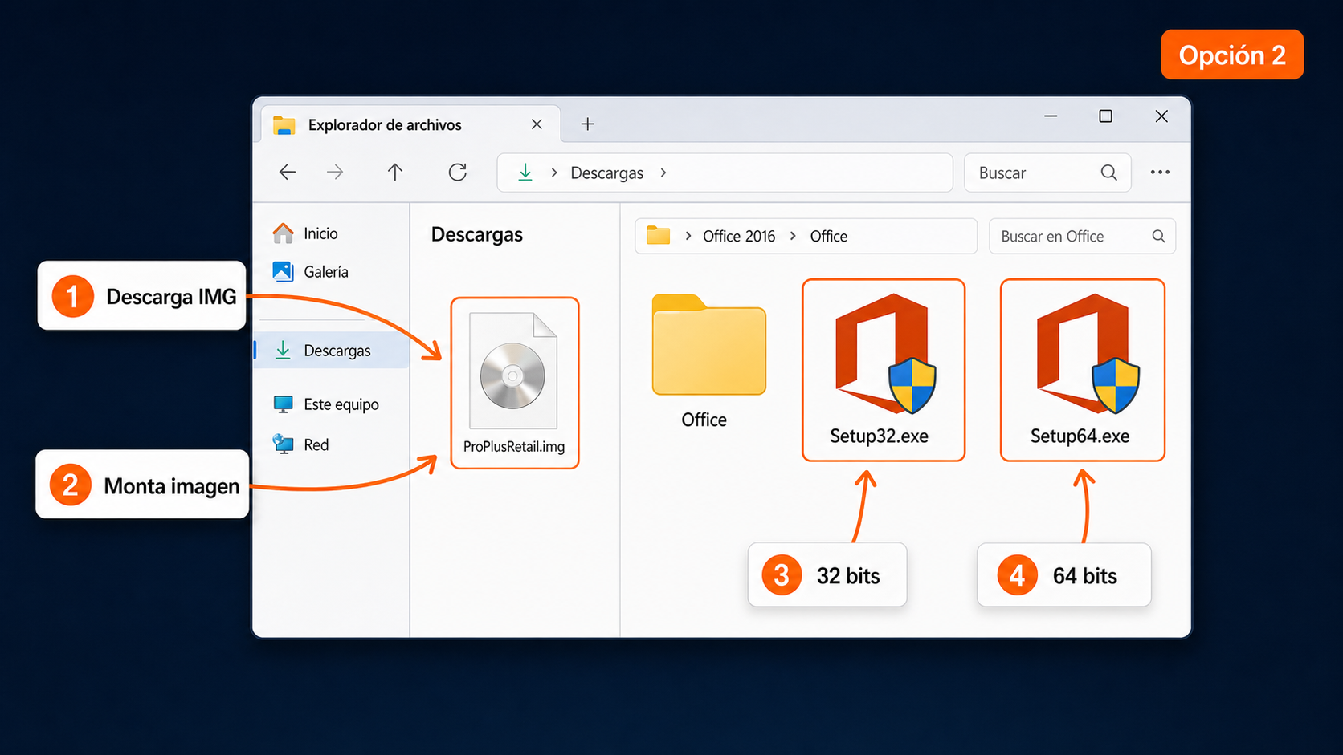This screenshot has width=1343, height=755.
Task: Click the Back navigation arrow
Action: [288, 173]
